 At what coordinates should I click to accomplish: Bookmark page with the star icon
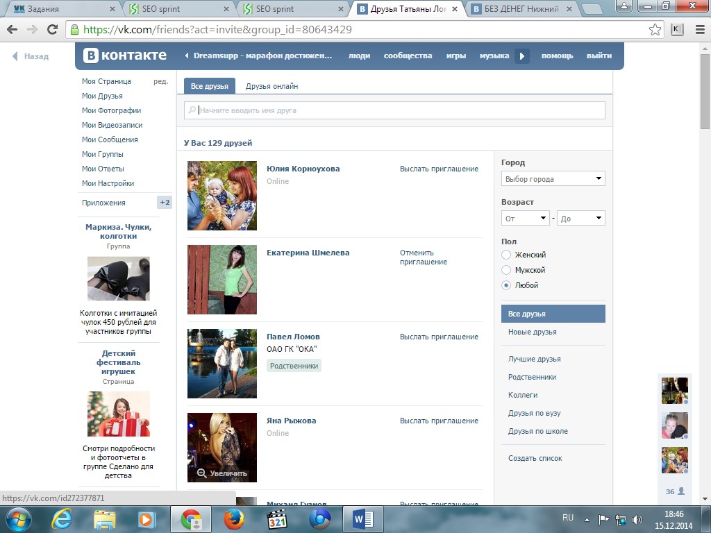[655, 29]
